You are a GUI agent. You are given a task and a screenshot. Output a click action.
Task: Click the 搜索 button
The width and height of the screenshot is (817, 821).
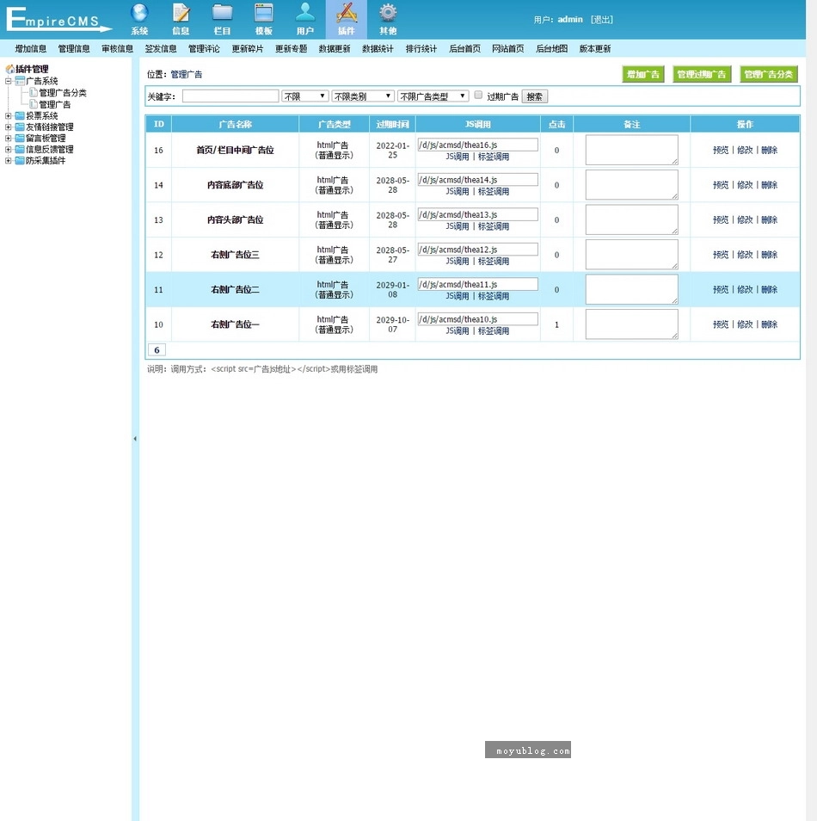click(x=534, y=96)
